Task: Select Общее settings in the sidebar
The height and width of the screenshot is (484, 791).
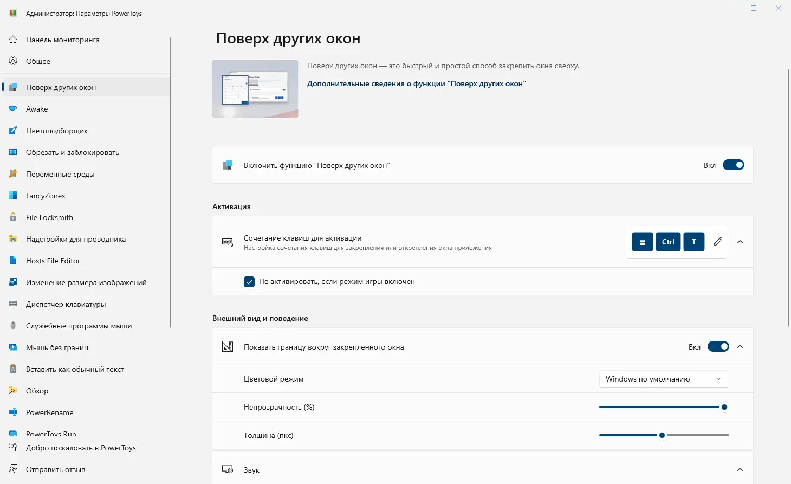Action: tap(38, 61)
